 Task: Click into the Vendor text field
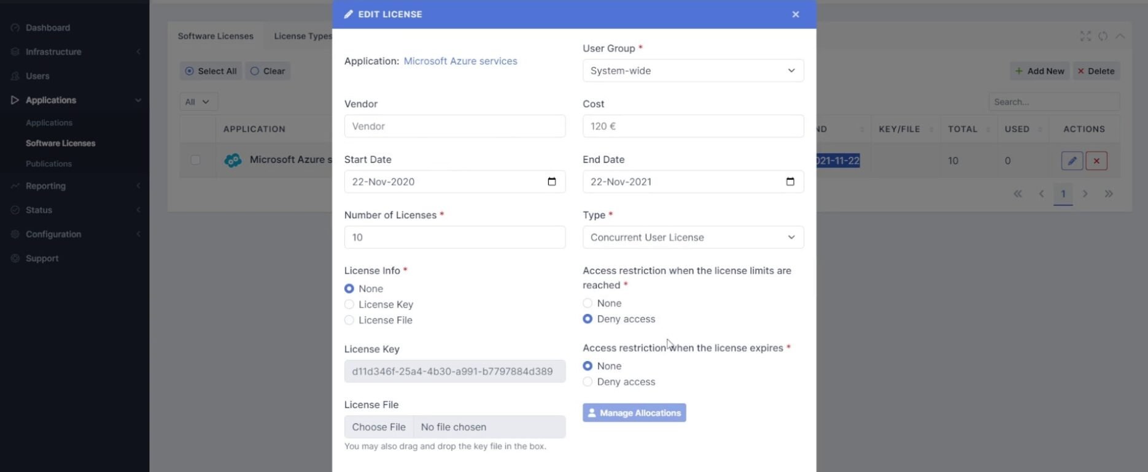click(x=454, y=126)
